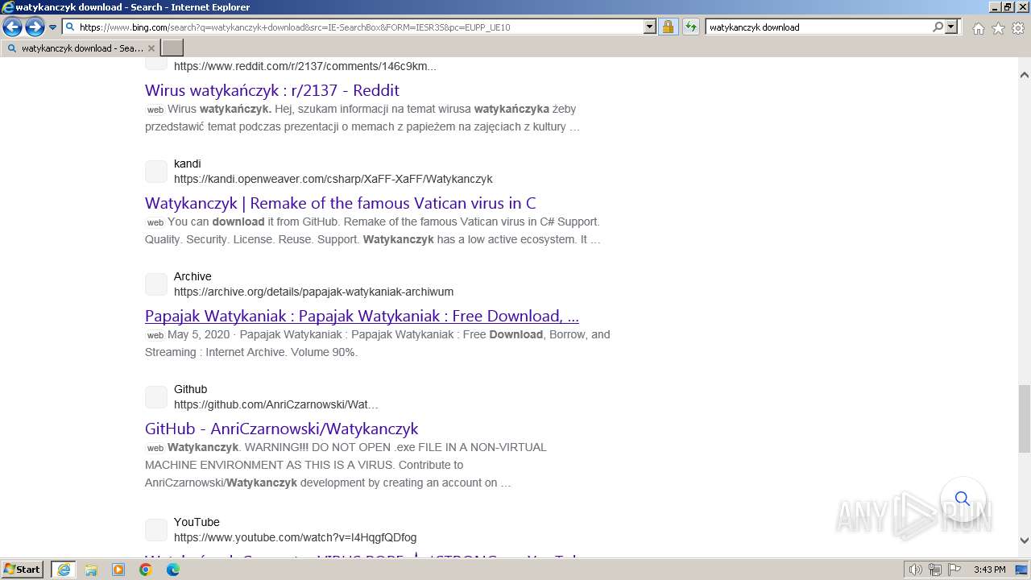Click Internet Explorer taskbar icon
Viewport: 1031px width, 580px height.
(x=64, y=570)
